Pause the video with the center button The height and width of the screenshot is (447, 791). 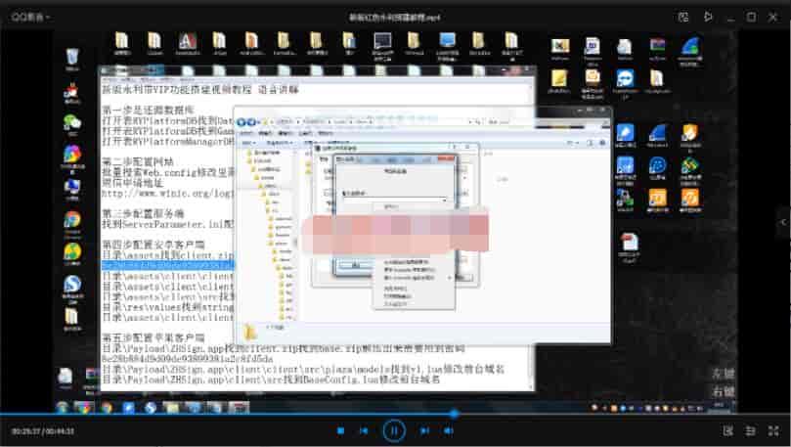[x=394, y=429]
